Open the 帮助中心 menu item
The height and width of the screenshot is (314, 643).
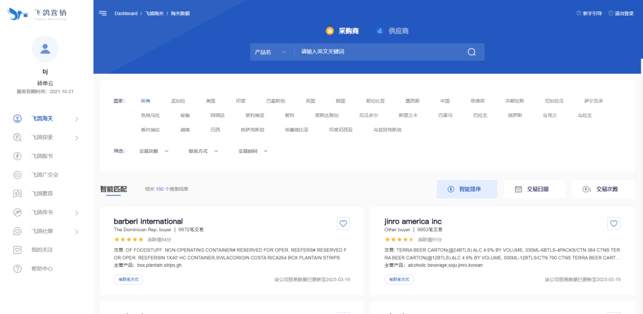[x=42, y=269]
